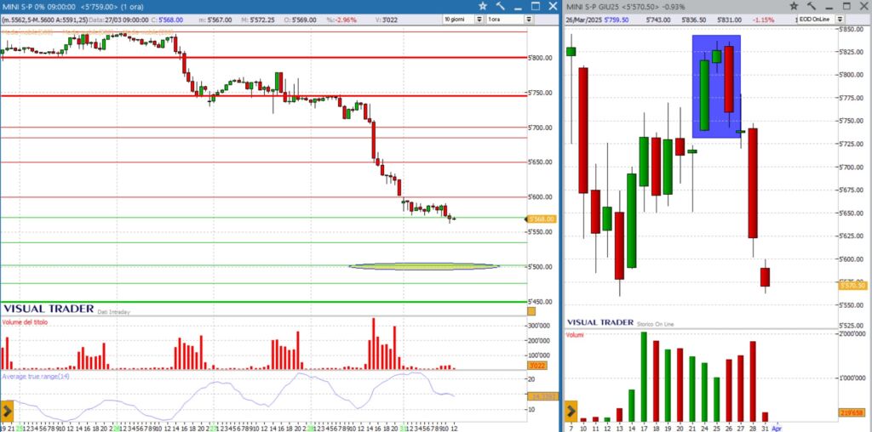Click the 'Storico On Line' label under daily chart
The width and height of the screenshot is (872, 432).
coord(657,322)
